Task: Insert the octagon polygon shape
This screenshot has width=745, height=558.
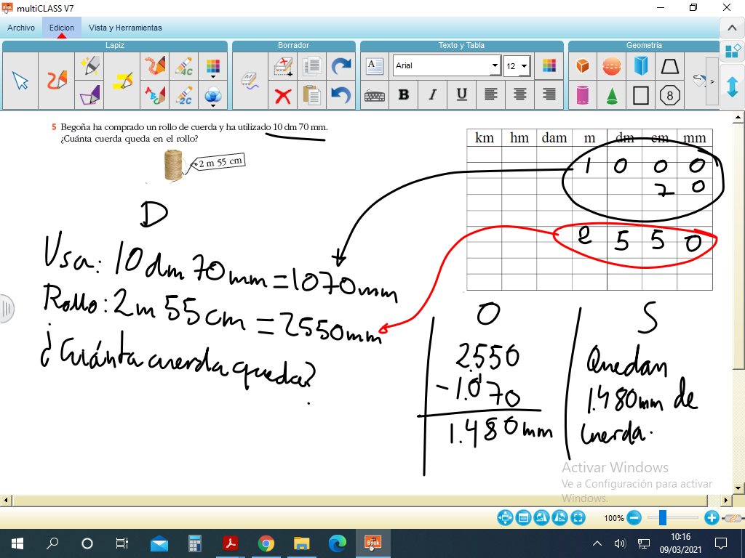Action: pyautogui.click(x=670, y=95)
